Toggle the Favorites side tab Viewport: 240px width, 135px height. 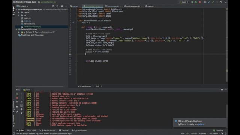(x=13, y=121)
